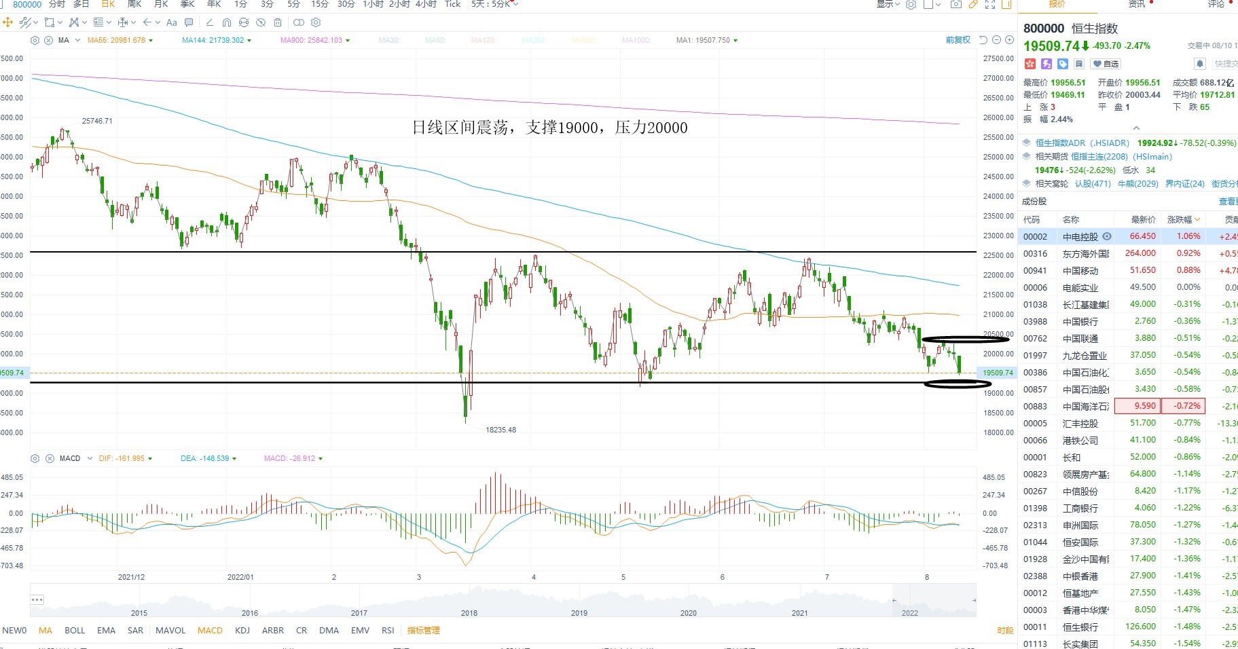The image size is (1238, 649).
Task: Click the magnet snap tool icon
Action: 227,22
